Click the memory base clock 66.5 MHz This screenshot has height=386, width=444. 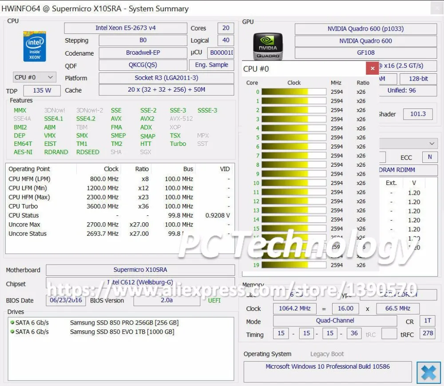pos(397,309)
